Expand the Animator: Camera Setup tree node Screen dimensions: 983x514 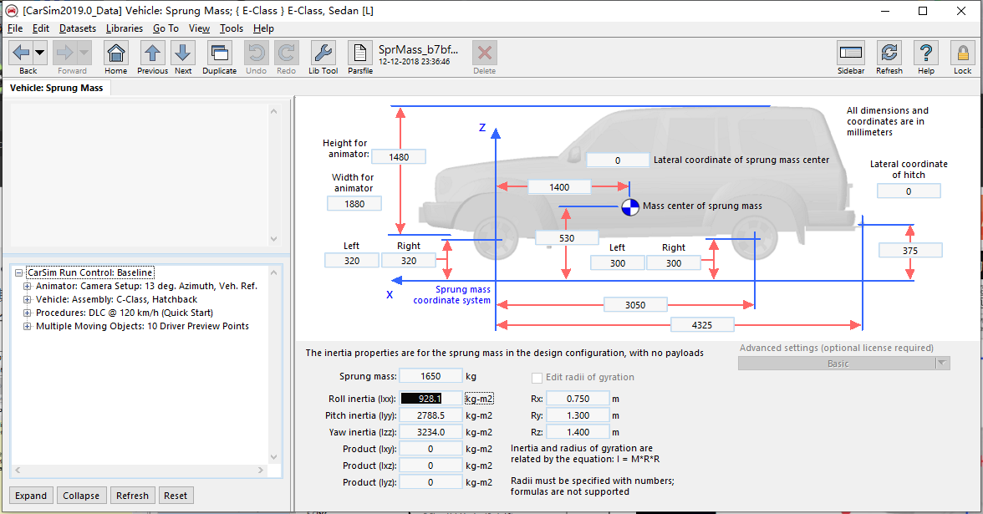tap(27, 286)
